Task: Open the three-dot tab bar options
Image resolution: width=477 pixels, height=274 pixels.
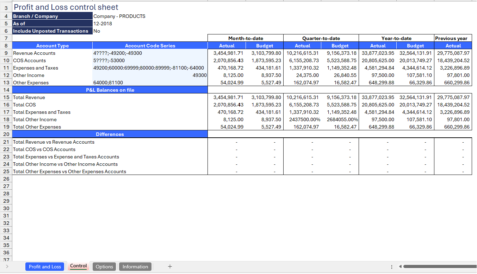Action: (x=392, y=267)
